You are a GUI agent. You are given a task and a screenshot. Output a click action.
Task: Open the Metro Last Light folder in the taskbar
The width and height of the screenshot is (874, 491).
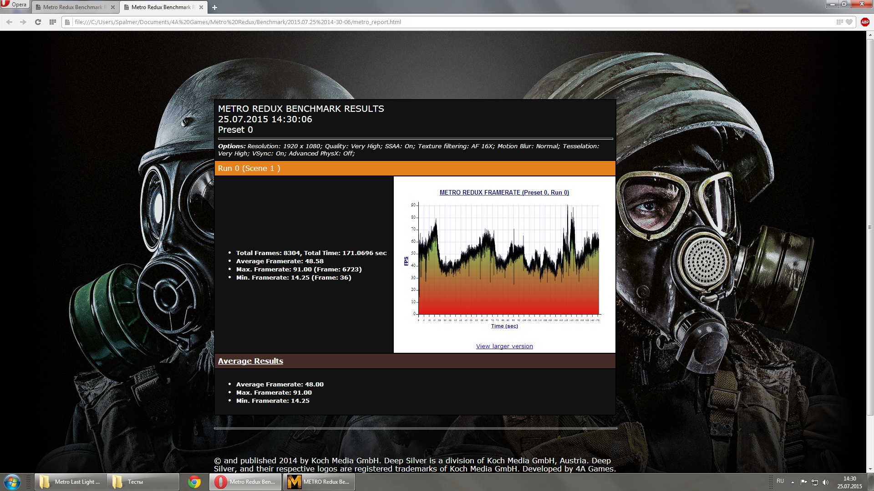click(x=71, y=482)
